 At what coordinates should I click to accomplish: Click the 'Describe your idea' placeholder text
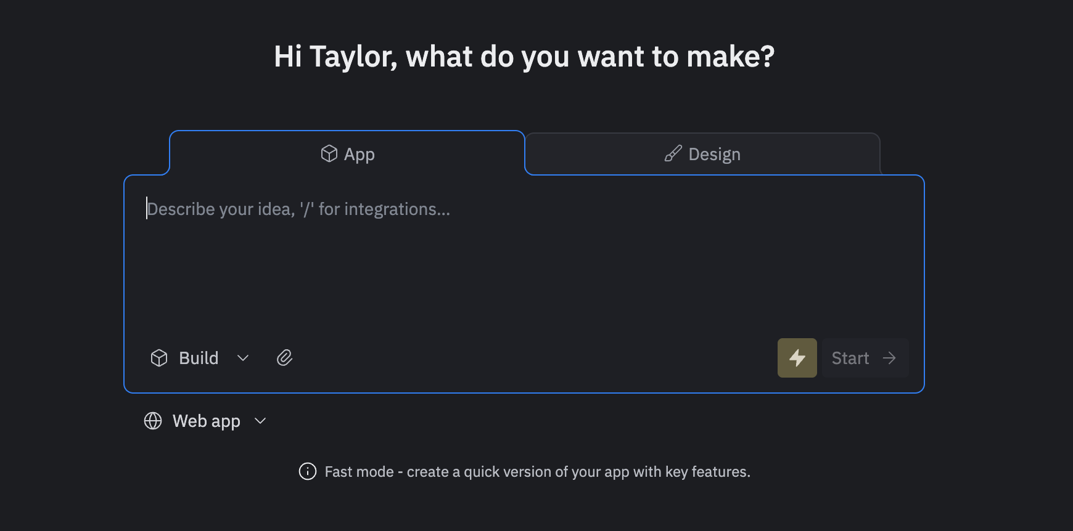pos(298,209)
